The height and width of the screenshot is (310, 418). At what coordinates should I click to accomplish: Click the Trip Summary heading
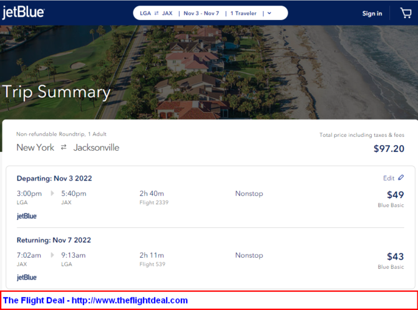click(x=56, y=92)
